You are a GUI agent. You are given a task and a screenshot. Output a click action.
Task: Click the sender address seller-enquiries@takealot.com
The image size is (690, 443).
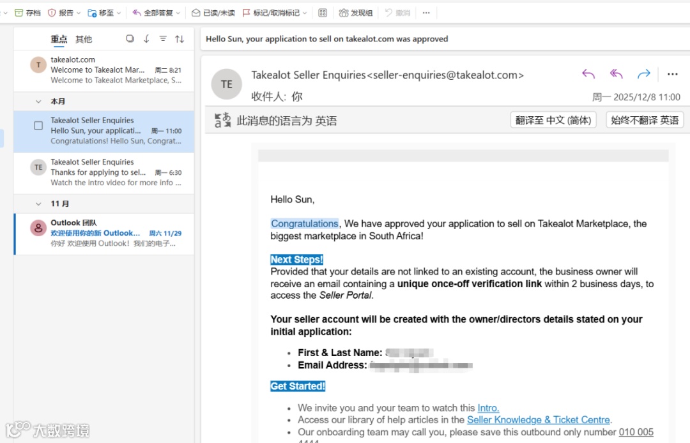coord(445,75)
